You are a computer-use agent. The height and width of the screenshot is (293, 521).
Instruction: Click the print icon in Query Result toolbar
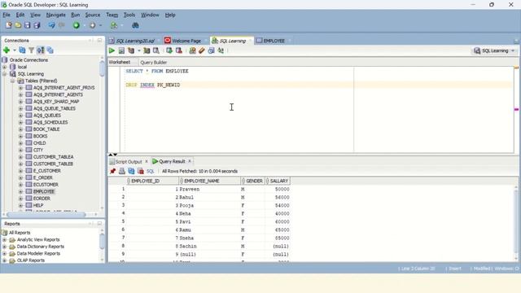(x=122, y=171)
